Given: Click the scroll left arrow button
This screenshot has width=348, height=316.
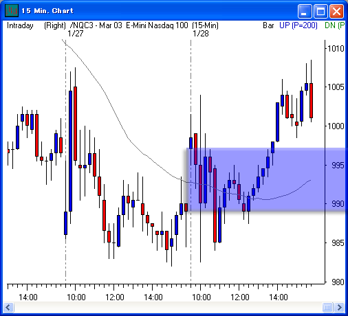Looking at the screenshot, I should click(x=8, y=307).
